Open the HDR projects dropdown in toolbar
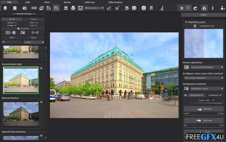This screenshot has height=142, width=226. click(x=94, y=8)
